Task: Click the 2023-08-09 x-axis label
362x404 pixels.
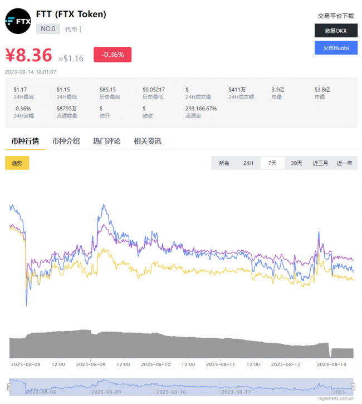Action: click(x=91, y=364)
